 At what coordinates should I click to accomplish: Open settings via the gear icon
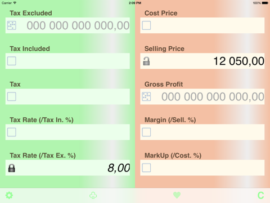point(9,195)
